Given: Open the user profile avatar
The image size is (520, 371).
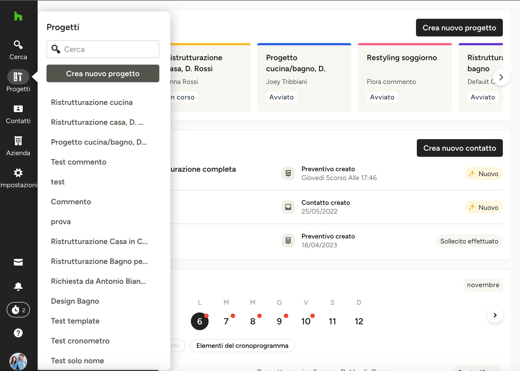Looking at the screenshot, I should pos(18,361).
